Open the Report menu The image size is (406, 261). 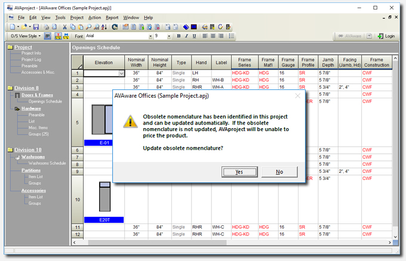[112, 18]
